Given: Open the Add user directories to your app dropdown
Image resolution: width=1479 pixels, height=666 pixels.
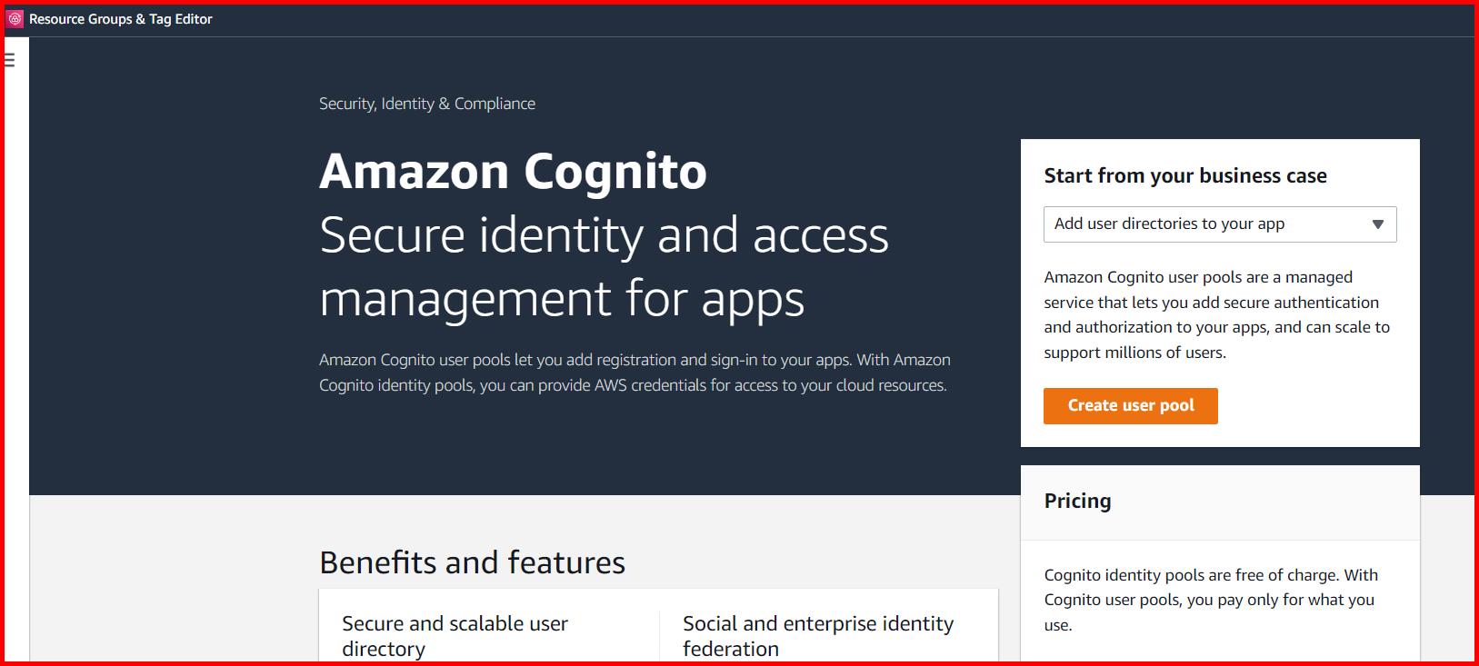Looking at the screenshot, I should [1218, 224].
